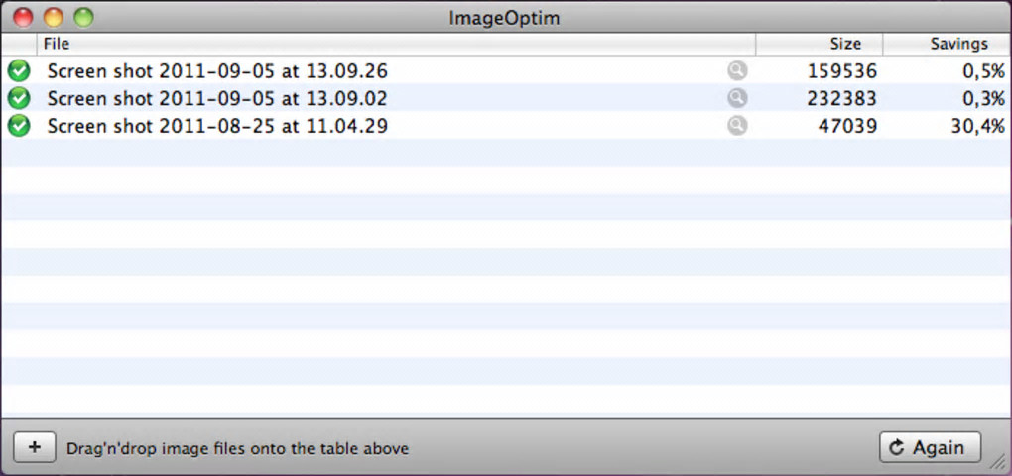Reveal 13.09.02 screenshot with magnifier icon
The width and height of the screenshot is (1012, 476).
(x=736, y=99)
